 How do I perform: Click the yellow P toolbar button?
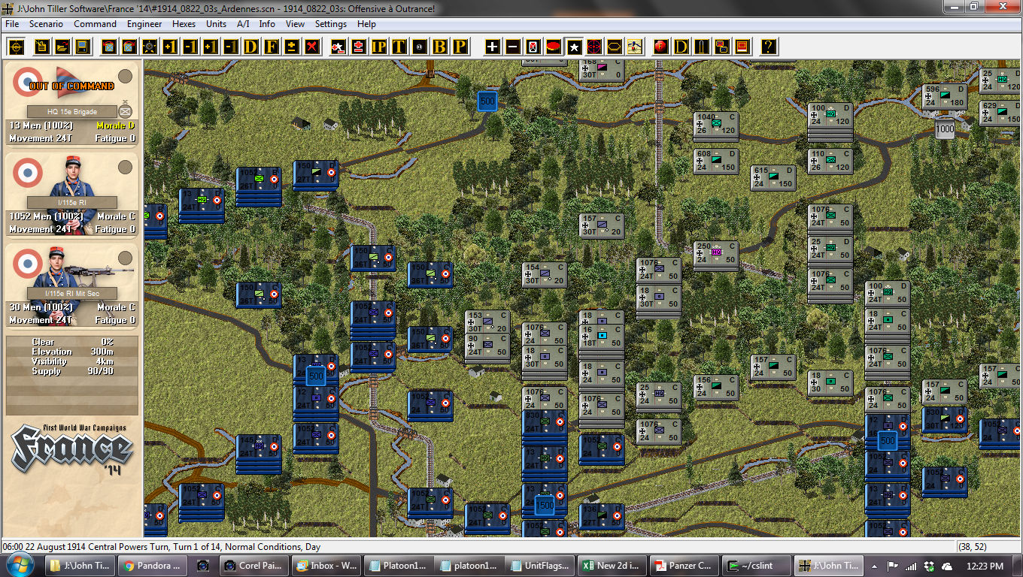460,47
